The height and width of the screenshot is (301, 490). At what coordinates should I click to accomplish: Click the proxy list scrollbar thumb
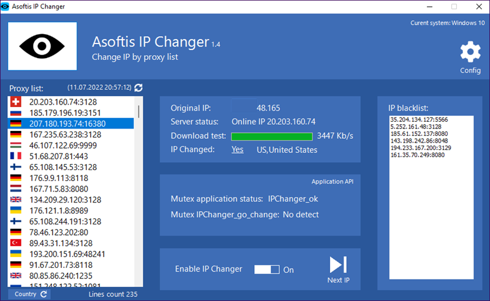138,112
